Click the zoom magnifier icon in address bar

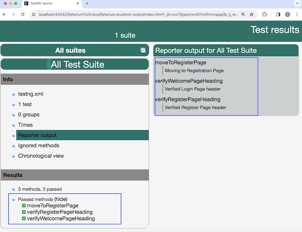pos(243,14)
